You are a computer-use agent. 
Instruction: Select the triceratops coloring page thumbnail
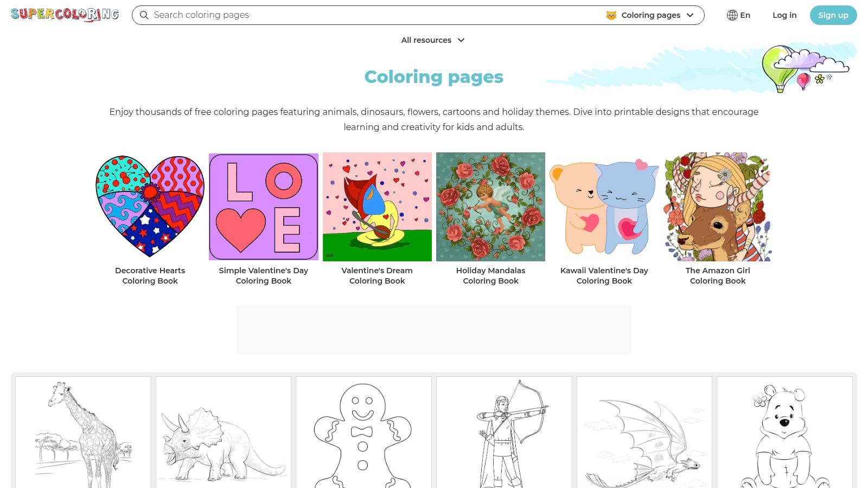point(224,434)
